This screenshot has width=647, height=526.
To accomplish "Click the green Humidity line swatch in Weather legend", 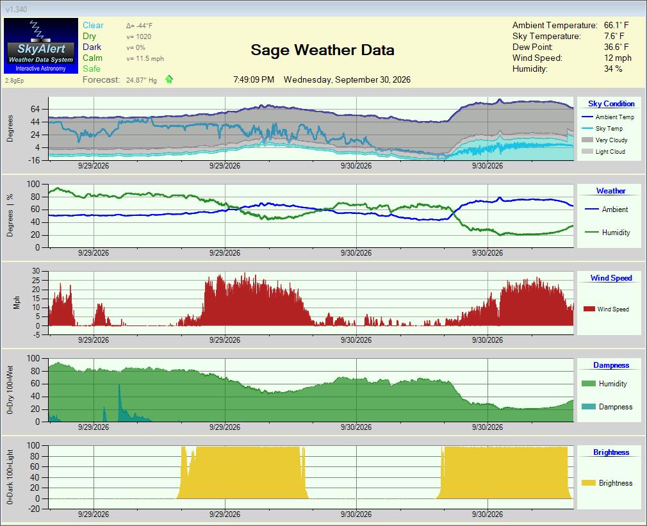I will [x=592, y=233].
